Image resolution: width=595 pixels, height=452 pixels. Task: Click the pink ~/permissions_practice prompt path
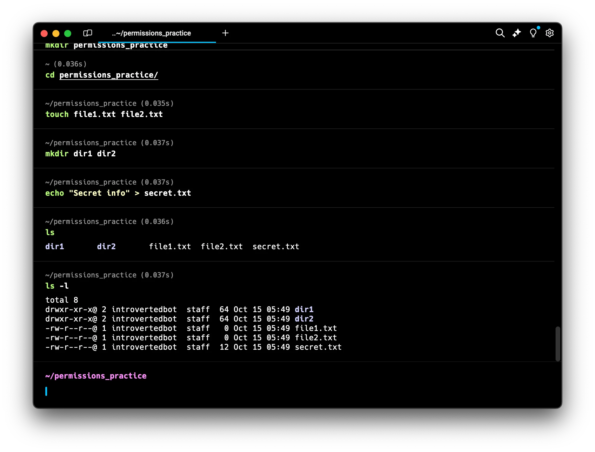point(96,376)
